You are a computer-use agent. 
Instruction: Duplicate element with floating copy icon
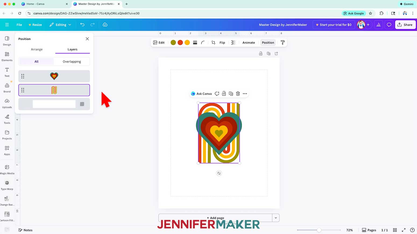pos(231,94)
